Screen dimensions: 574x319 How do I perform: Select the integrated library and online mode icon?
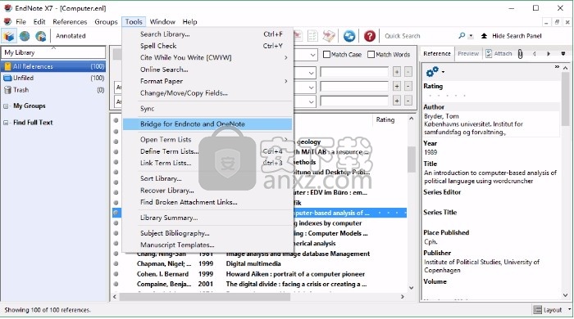41,36
